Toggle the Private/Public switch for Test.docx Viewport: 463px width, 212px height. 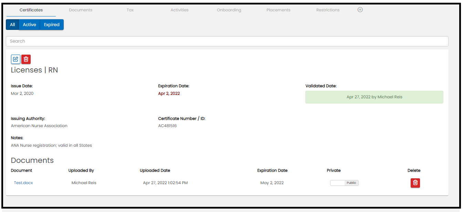click(x=344, y=183)
